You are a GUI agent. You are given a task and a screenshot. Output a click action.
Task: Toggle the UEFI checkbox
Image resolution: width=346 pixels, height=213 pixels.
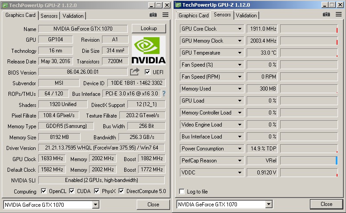click(147, 72)
